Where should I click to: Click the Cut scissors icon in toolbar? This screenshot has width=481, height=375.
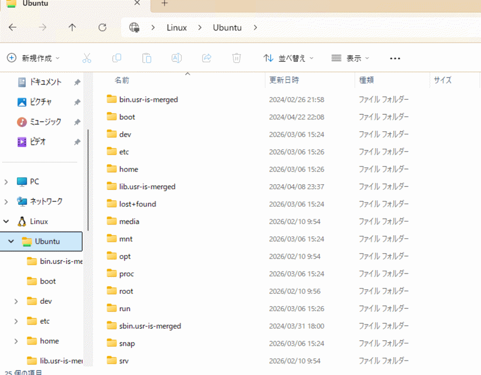tap(86, 58)
